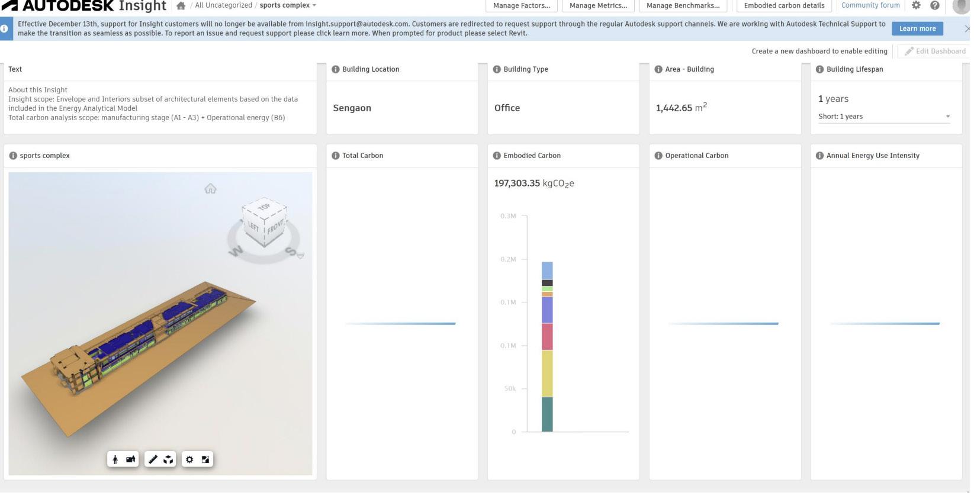This screenshot has height=502, width=974.
Task: Click the yellow segment of embodied carbon bar
Action: [x=547, y=374]
